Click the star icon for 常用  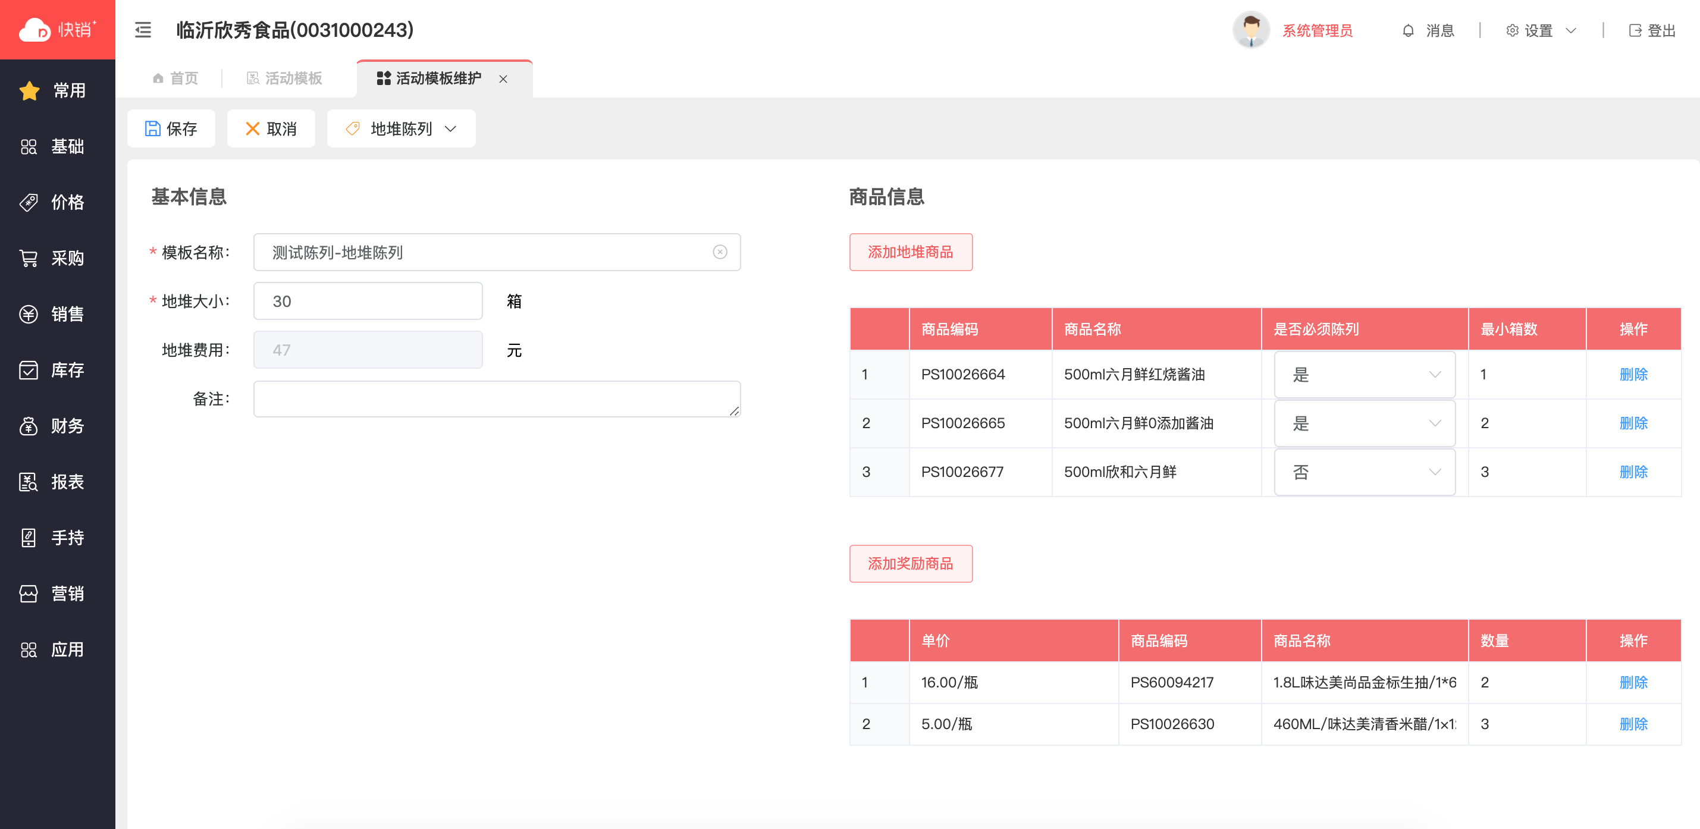point(30,90)
